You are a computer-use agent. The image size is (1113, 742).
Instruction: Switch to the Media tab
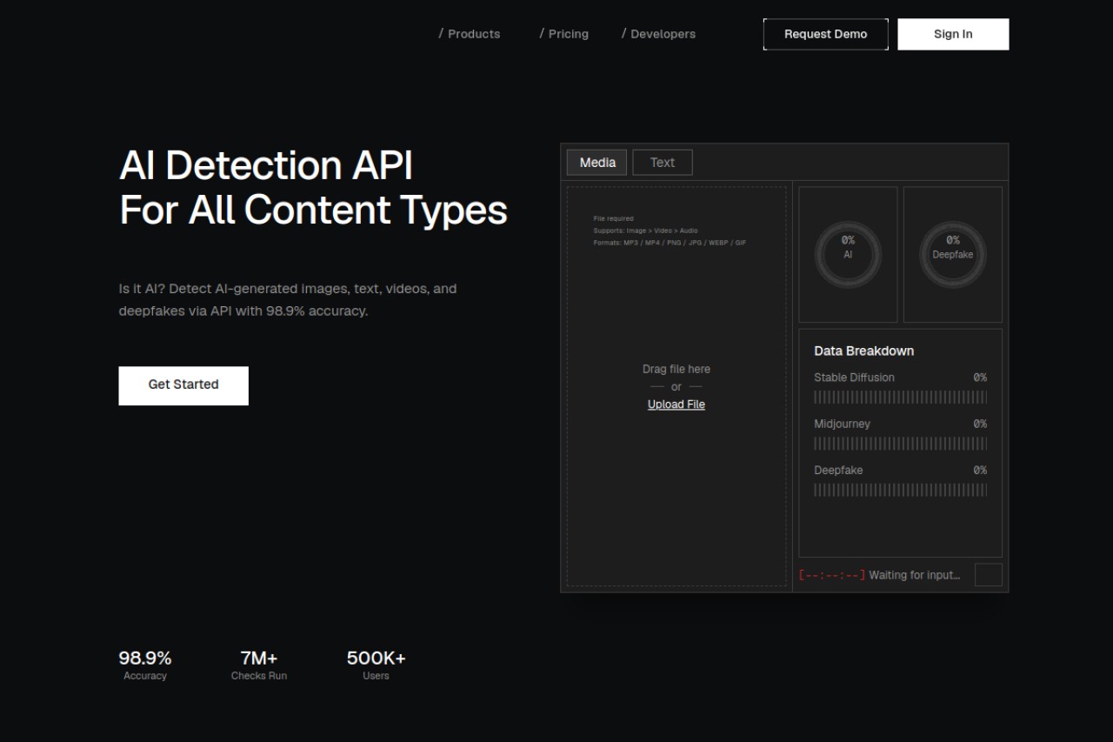click(597, 163)
